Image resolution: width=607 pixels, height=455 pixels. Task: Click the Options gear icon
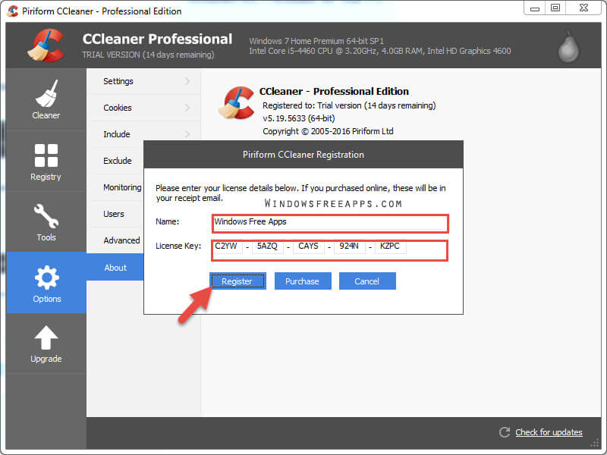(x=46, y=278)
